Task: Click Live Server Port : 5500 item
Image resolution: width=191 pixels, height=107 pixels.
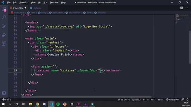Action: 172,100
